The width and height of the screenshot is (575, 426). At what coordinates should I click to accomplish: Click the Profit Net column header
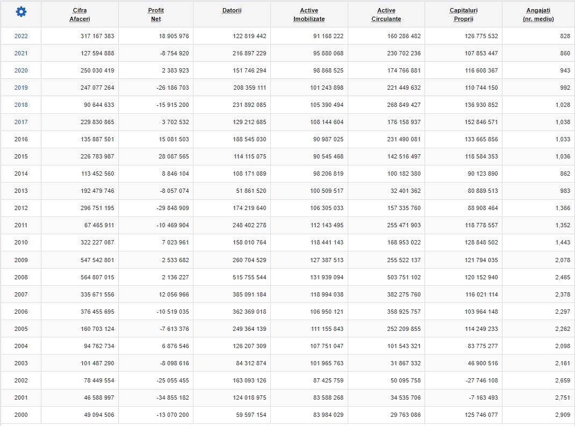156,15
